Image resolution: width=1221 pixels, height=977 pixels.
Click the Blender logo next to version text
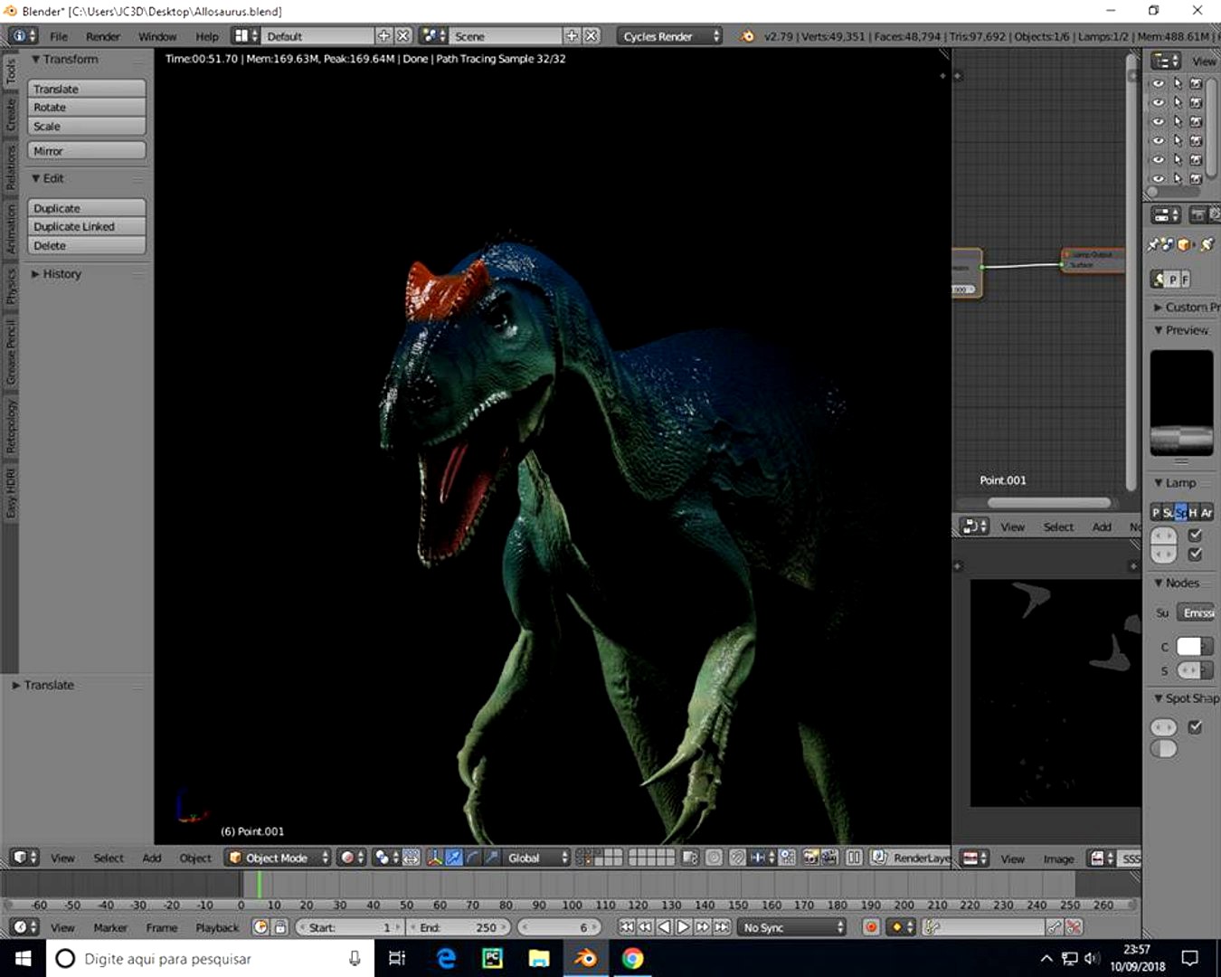click(x=746, y=36)
